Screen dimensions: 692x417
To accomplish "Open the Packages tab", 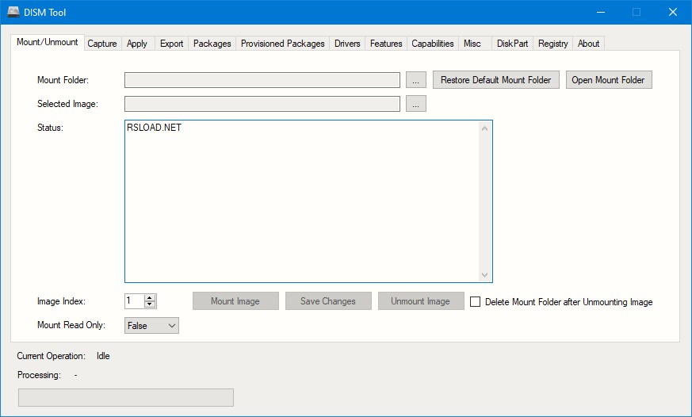I will point(212,44).
